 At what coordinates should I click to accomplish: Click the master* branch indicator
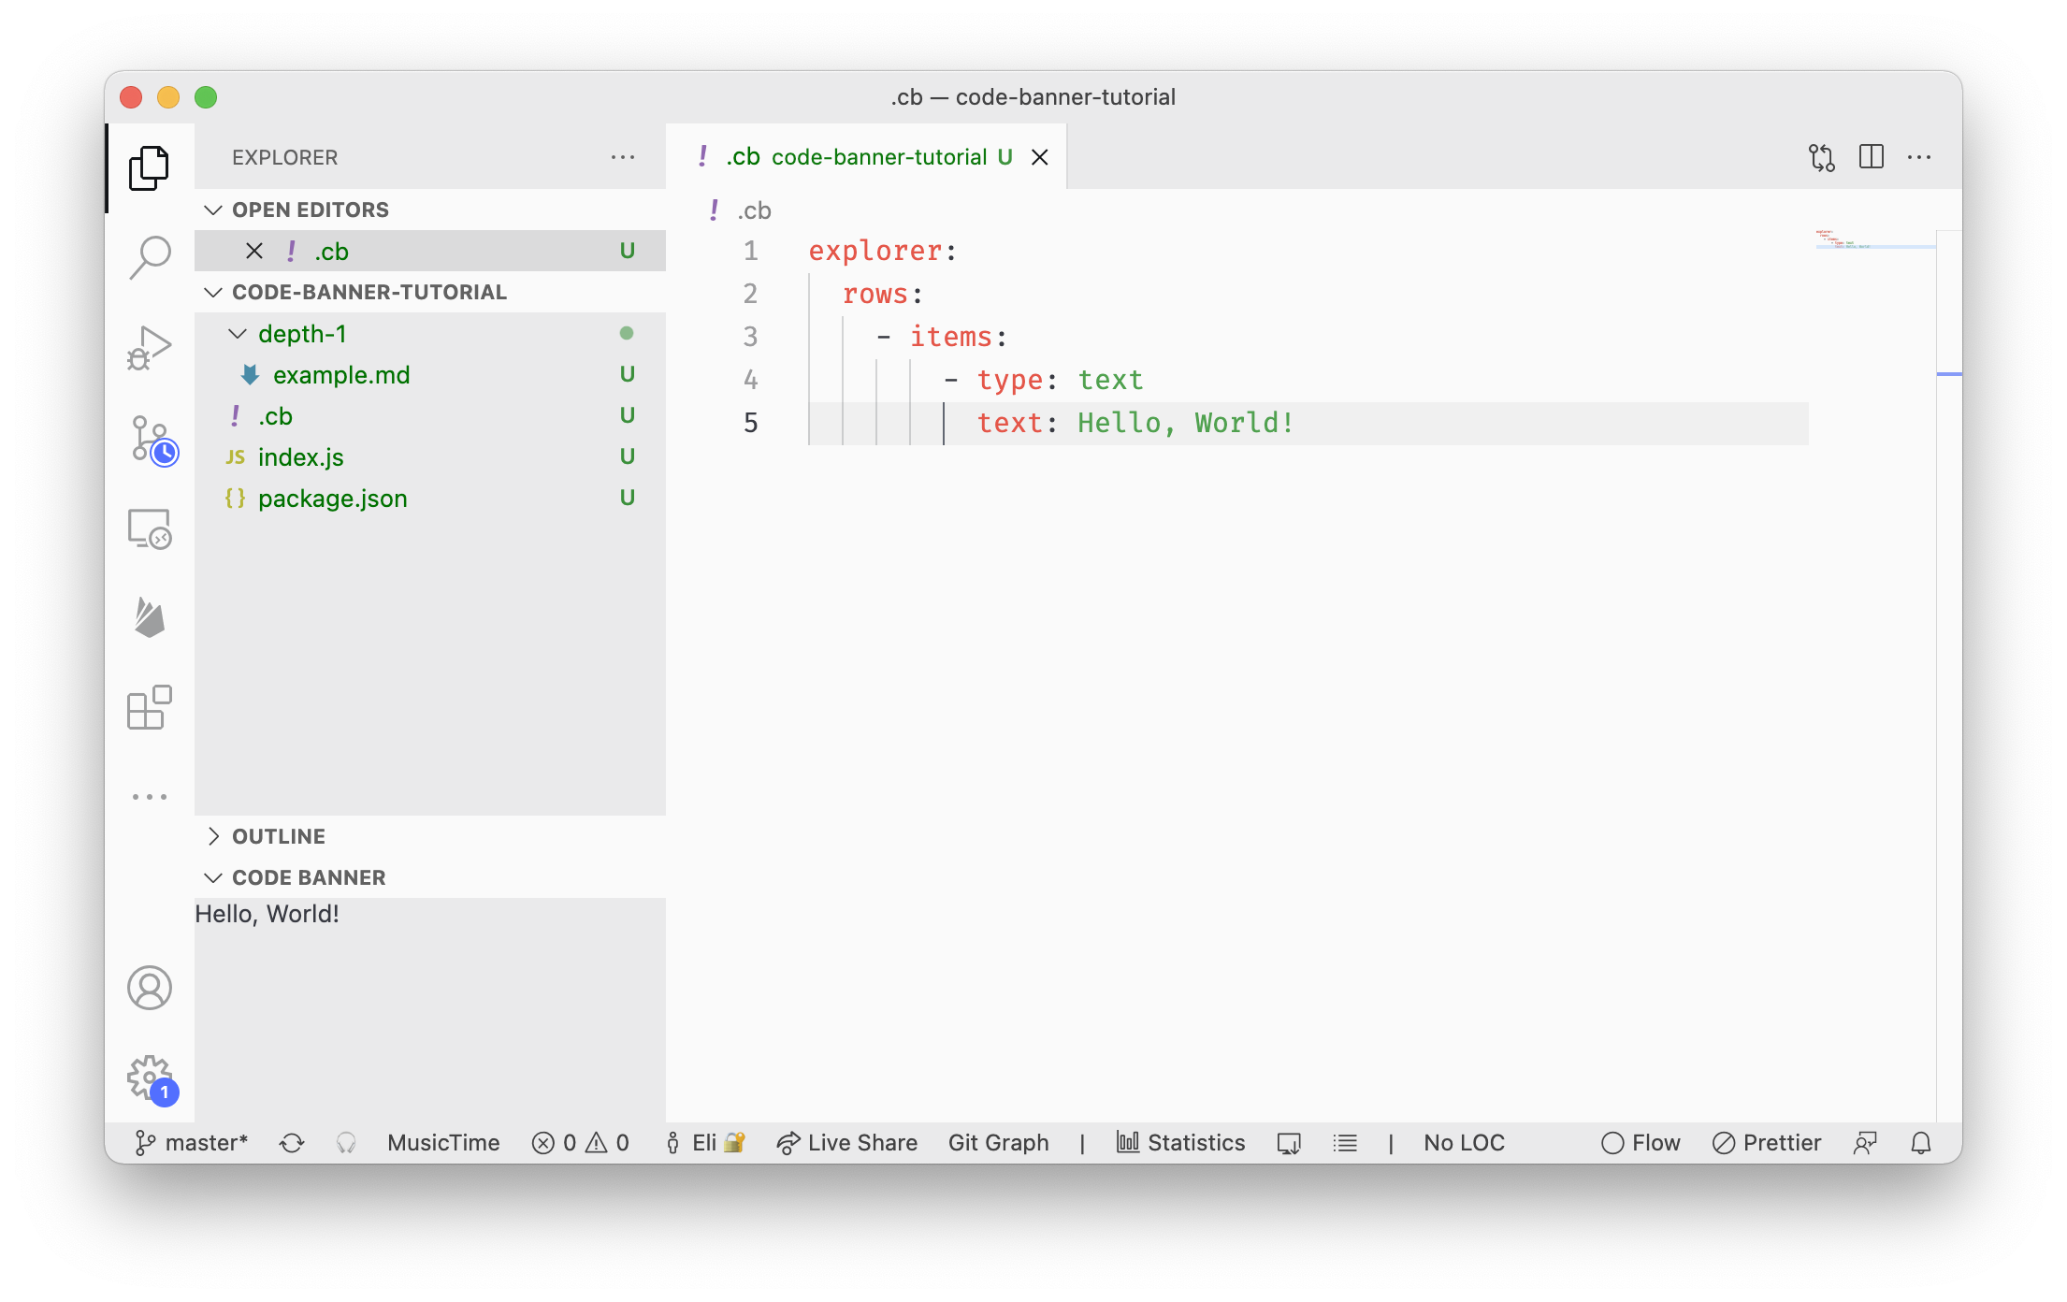click(192, 1143)
